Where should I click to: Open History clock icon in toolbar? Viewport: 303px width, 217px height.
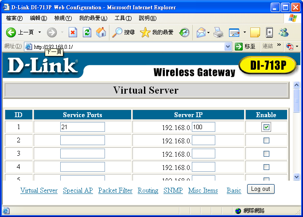pos(184,32)
